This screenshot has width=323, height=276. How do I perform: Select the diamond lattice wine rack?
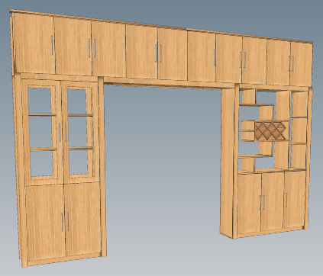(271, 131)
